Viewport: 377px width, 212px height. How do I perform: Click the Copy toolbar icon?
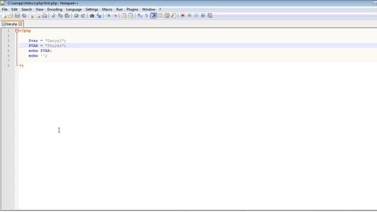60,16
